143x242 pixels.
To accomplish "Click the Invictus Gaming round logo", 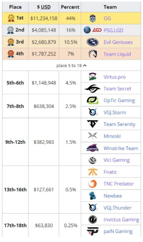I will (92, 219).
